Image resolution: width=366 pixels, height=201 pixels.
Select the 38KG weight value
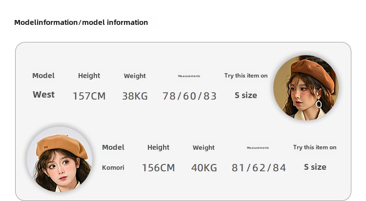135,96
